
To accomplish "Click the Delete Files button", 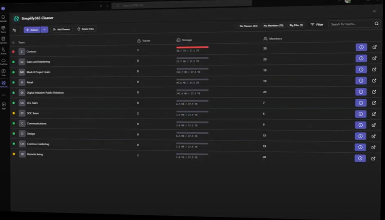I will tap(86, 29).
